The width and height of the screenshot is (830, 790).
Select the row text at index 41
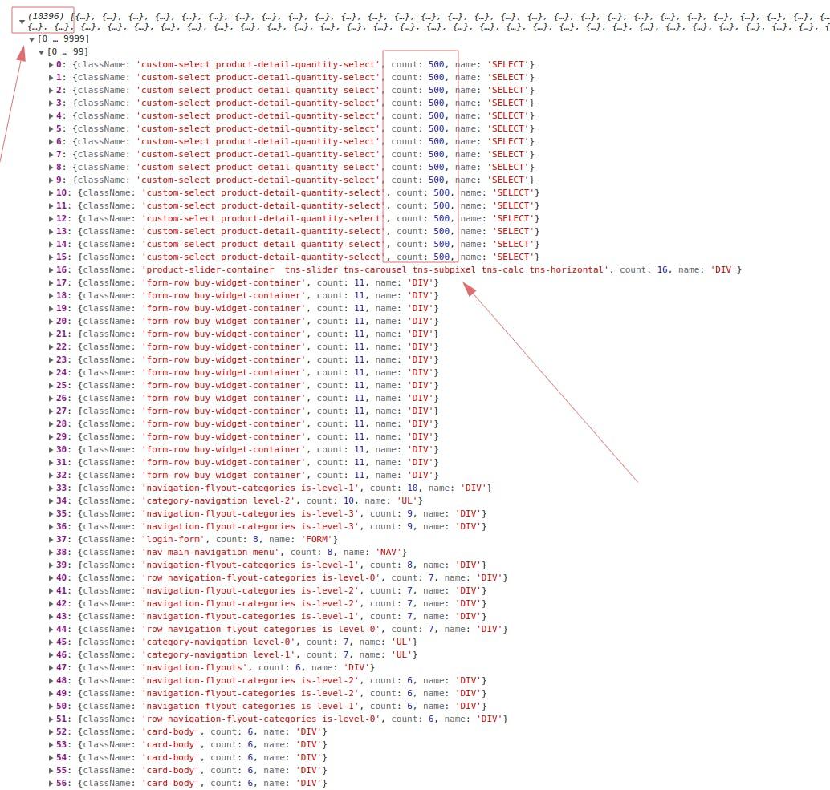(x=271, y=590)
